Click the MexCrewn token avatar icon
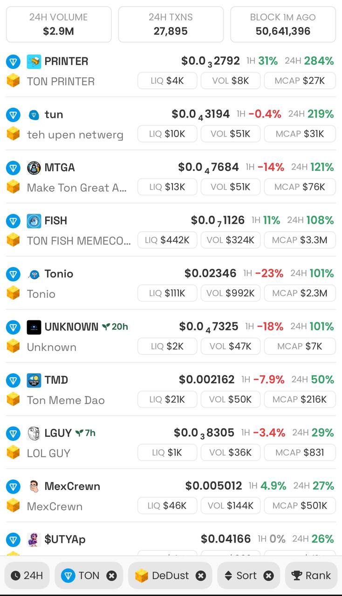 pos(34,486)
